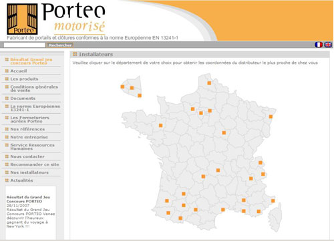Open the Actualités section
The width and height of the screenshot is (334, 241).
pos(21,180)
